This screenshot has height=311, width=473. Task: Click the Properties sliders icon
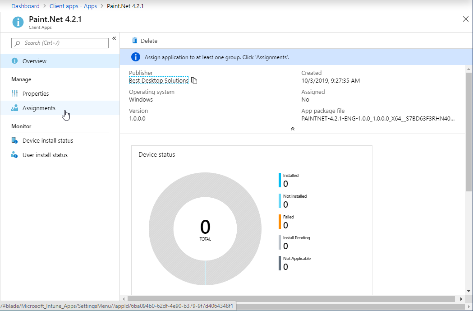point(15,93)
